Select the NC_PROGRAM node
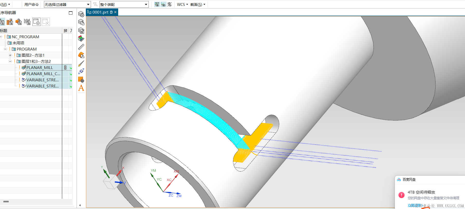 (x=25, y=37)
